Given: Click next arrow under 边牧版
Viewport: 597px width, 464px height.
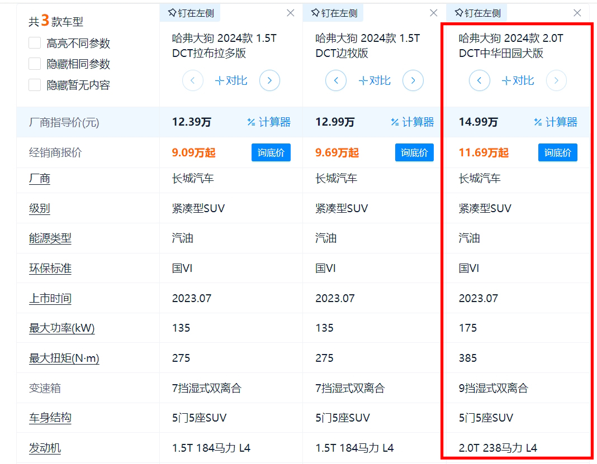Looking at the screenshot, I should tap(413, 80).
